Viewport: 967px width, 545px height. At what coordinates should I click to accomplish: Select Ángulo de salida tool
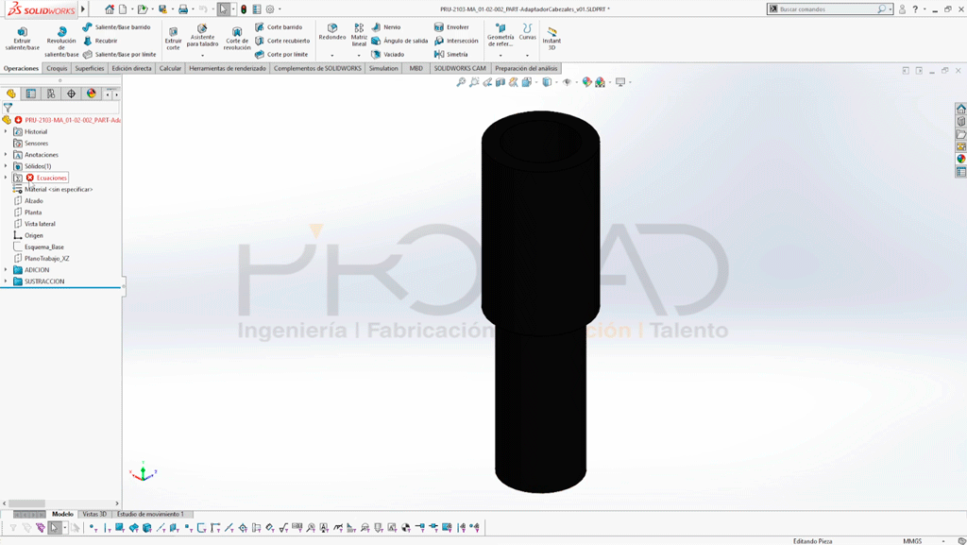coord(399,41)
